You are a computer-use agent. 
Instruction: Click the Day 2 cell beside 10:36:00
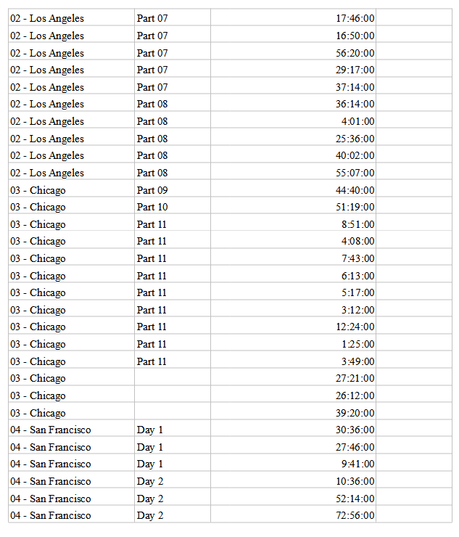150,481
